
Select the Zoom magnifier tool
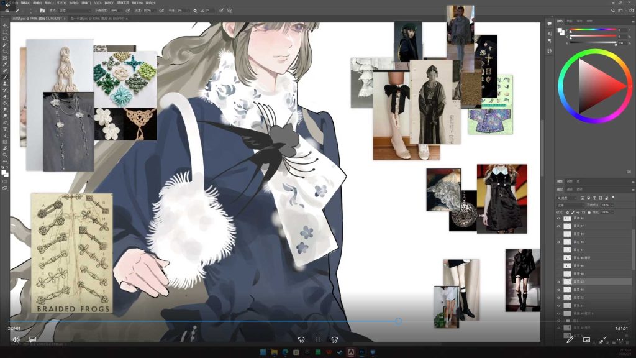click(4, 155)
